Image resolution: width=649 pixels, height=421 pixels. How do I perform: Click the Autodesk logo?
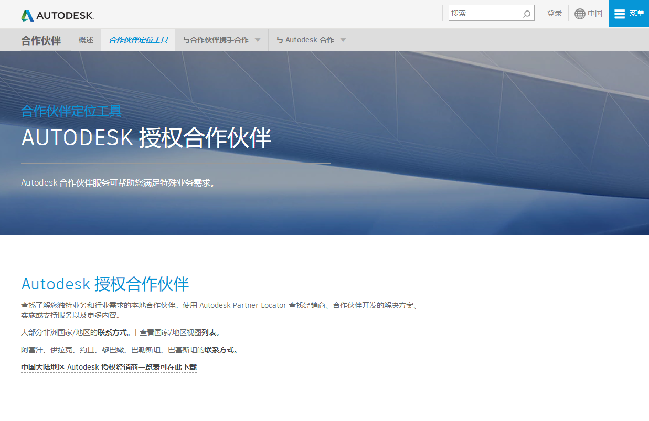(58, 16)
